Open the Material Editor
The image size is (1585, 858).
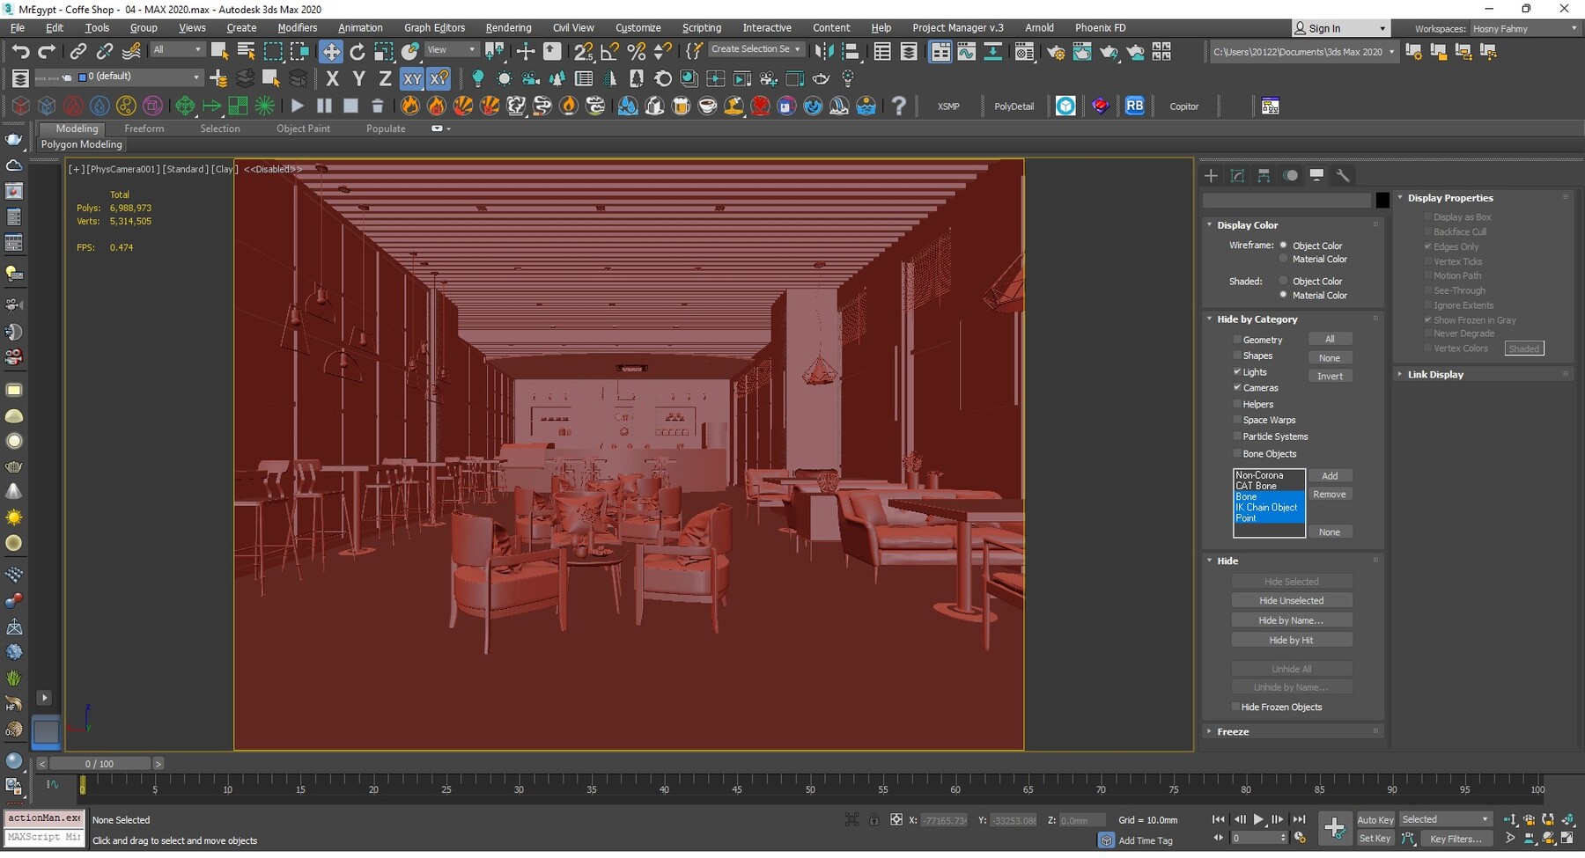coord(1024,51)
